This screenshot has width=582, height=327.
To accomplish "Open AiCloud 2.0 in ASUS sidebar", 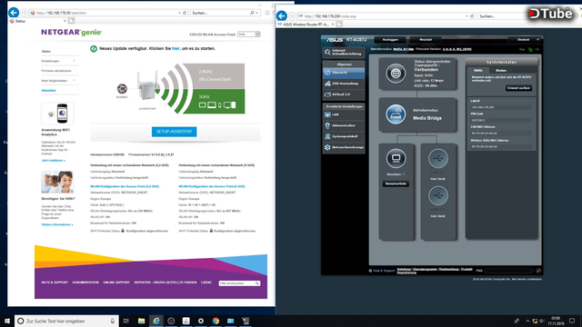I will click(344, 94).
